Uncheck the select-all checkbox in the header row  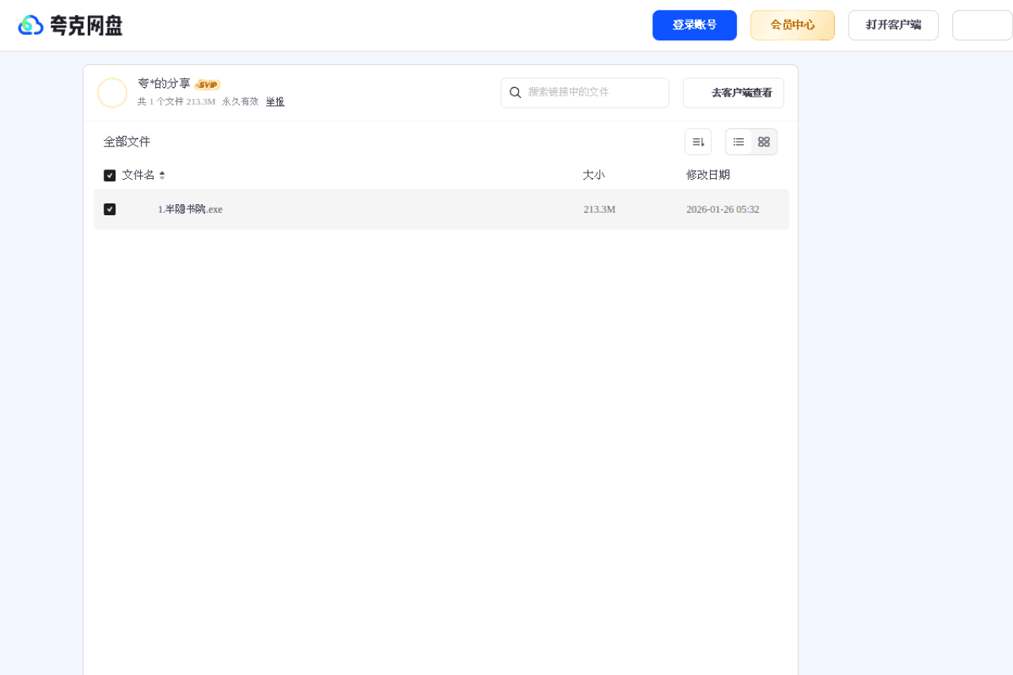[x=109, y=175]
